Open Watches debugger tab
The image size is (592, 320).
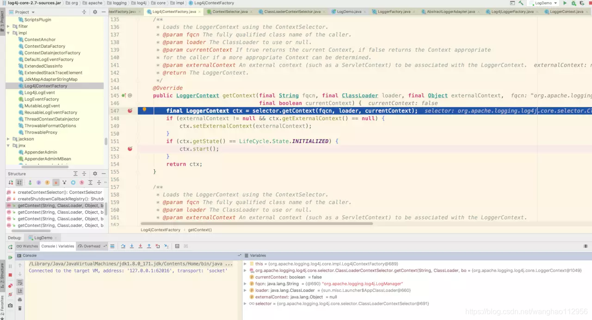(x=27, y=246)
